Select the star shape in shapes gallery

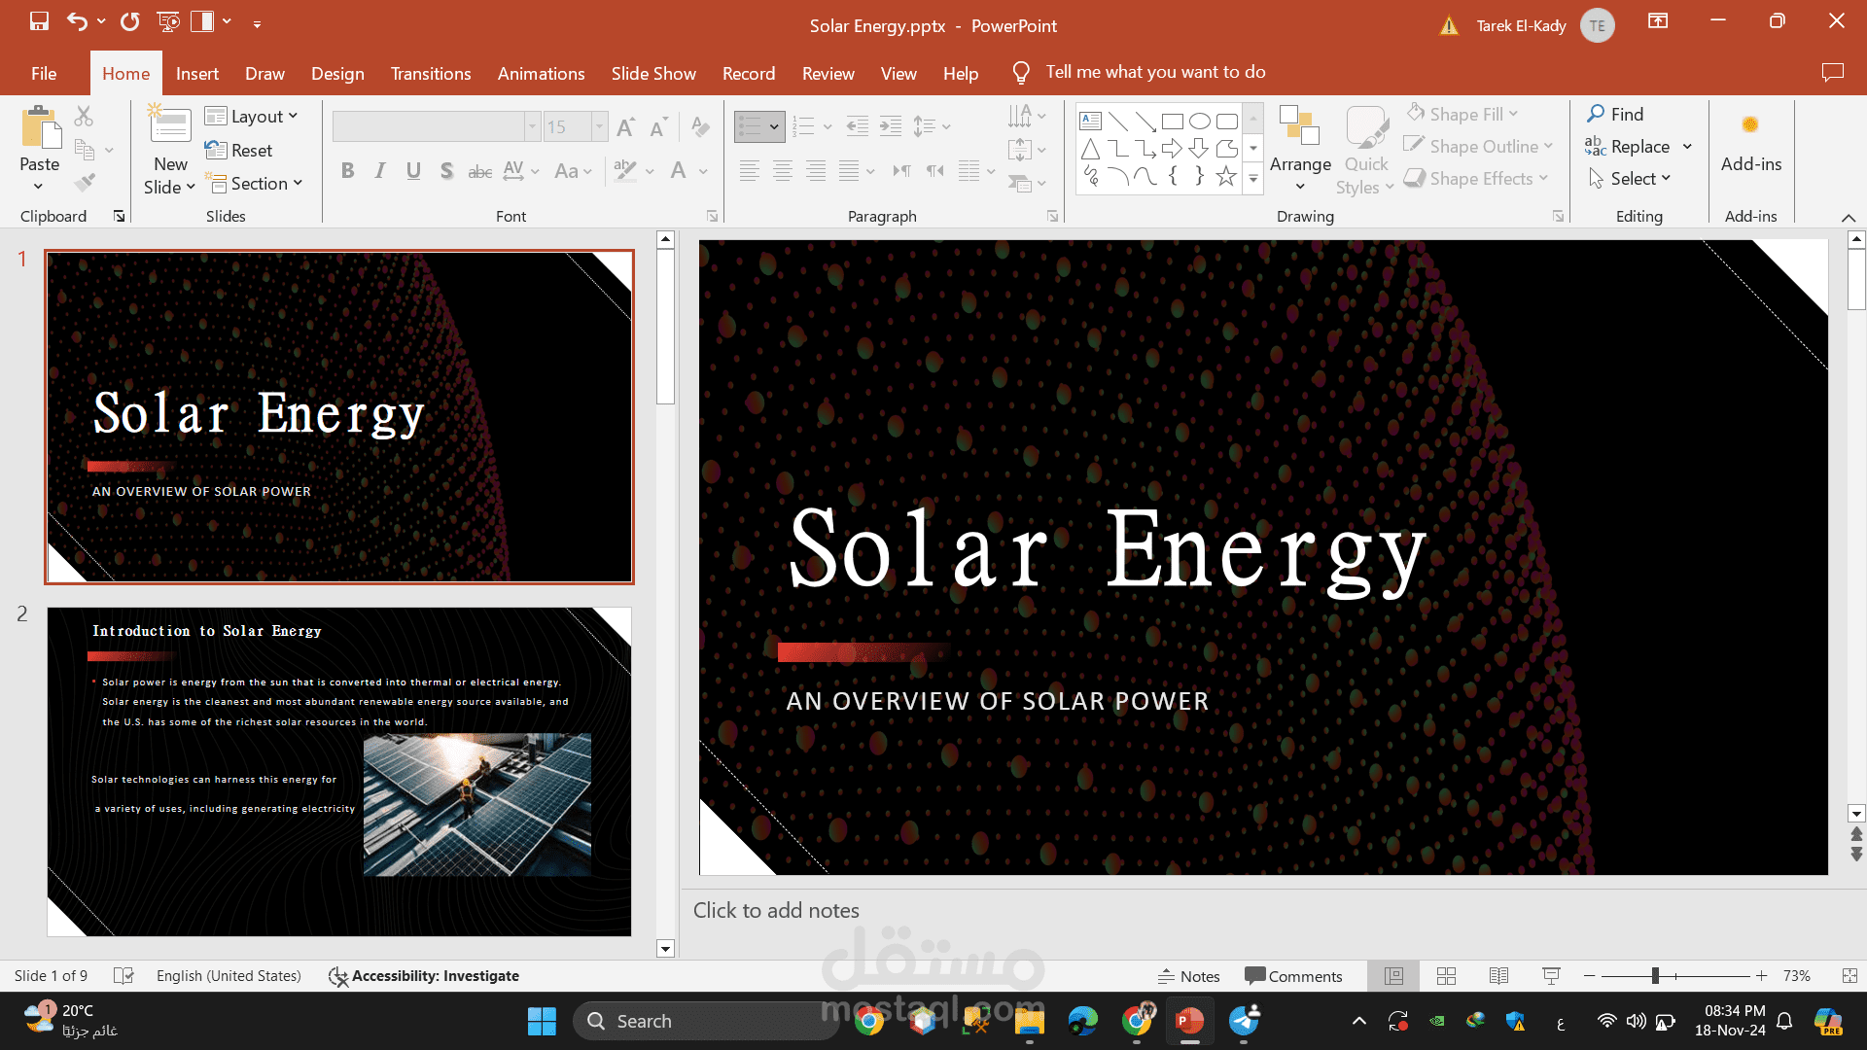point(1226,176)
